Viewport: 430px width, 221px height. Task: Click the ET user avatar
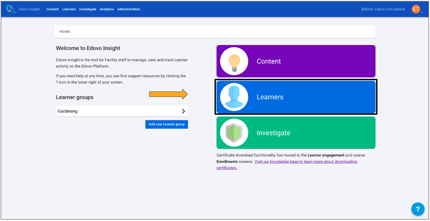point(415,9)
